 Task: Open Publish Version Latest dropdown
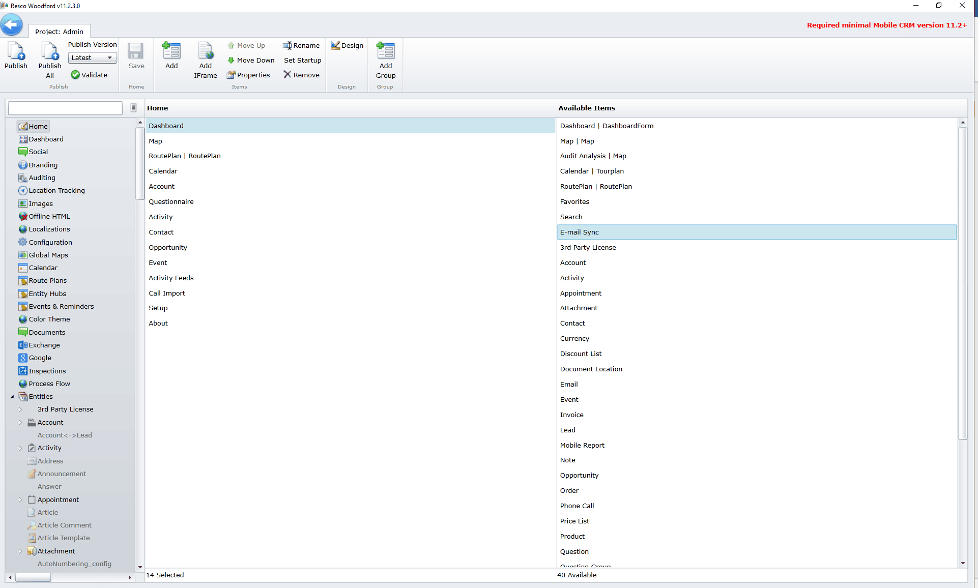(x=92, y=58)
